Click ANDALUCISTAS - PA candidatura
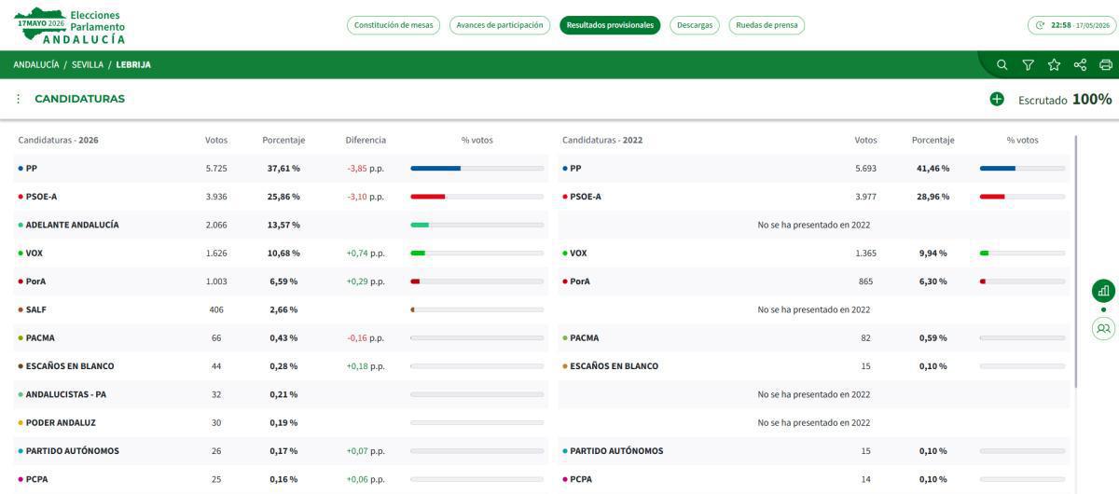 tap(65, 394)
